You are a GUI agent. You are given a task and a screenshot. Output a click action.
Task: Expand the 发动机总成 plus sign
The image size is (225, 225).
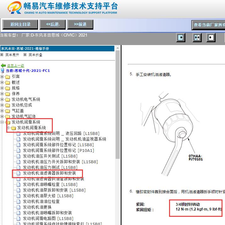[2, 105]
